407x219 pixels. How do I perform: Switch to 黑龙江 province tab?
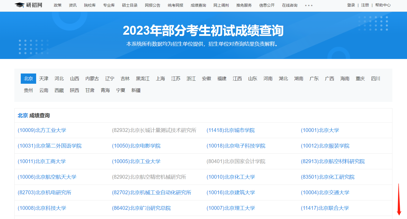pos(143,79)
